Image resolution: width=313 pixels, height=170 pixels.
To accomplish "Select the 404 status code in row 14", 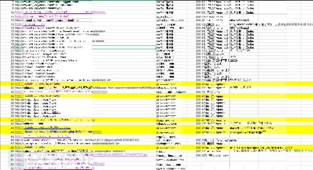I will 198,28.
